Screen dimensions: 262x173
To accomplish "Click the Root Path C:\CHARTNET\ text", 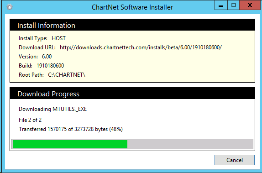I will [52, 75].
